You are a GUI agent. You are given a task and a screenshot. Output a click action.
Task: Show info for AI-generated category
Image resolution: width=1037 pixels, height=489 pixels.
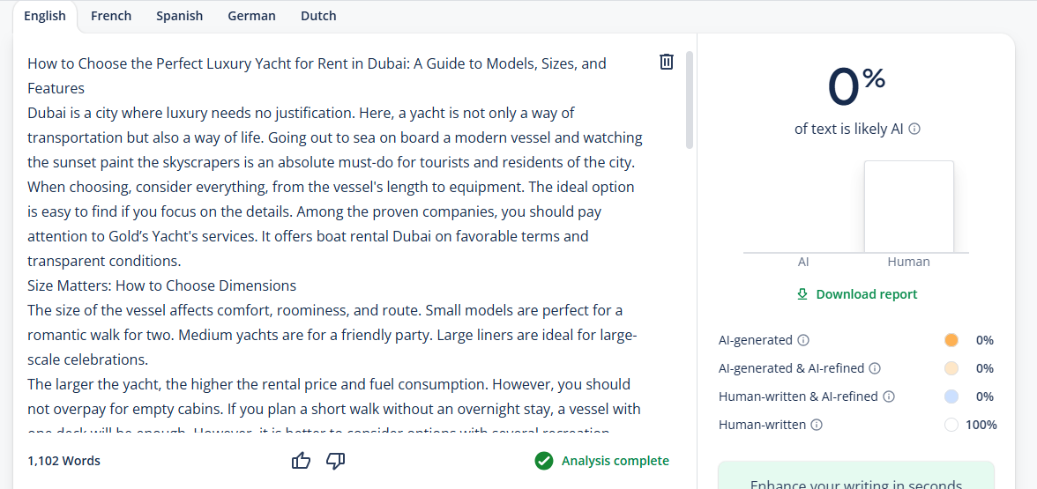pyautogui.click(x=802, y=340)
